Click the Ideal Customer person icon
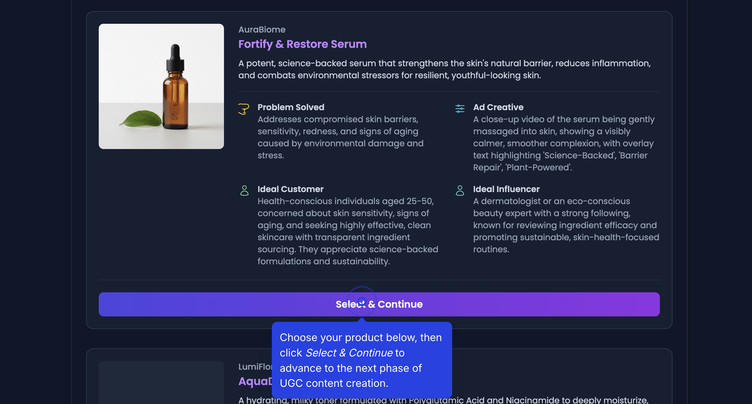 [x=244, y=191]
